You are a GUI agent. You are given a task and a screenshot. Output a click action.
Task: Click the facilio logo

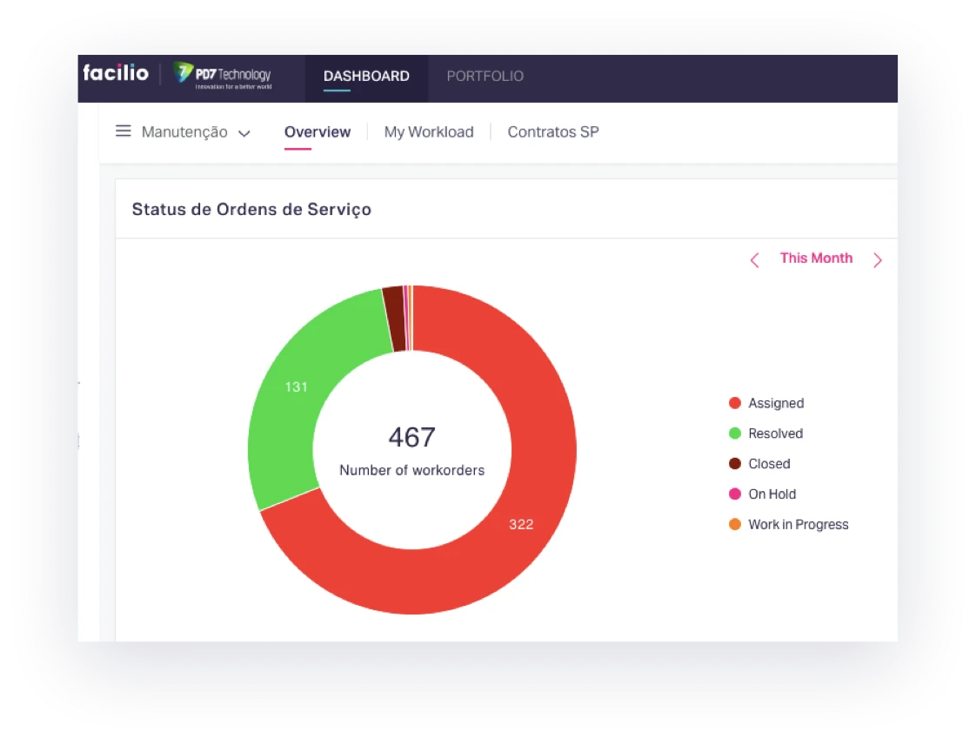[x=116, y=74]
